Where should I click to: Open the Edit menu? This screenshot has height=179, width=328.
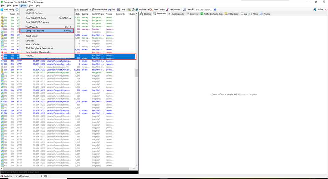click(x=9, y=6)
